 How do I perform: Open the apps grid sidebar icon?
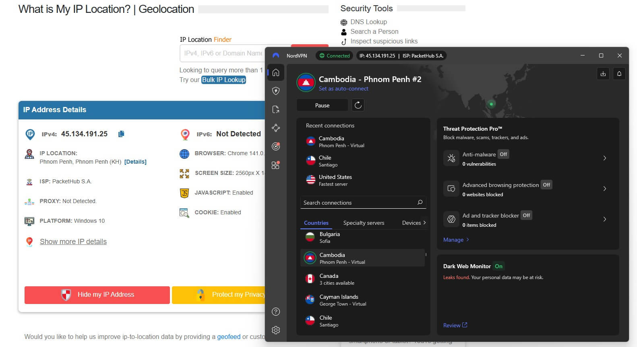pos(276,165)
